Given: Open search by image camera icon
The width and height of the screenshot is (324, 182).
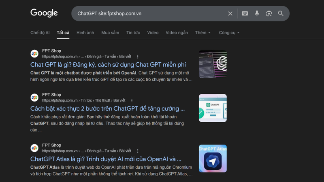Looking at the screenshot, I should coord(269,14).
